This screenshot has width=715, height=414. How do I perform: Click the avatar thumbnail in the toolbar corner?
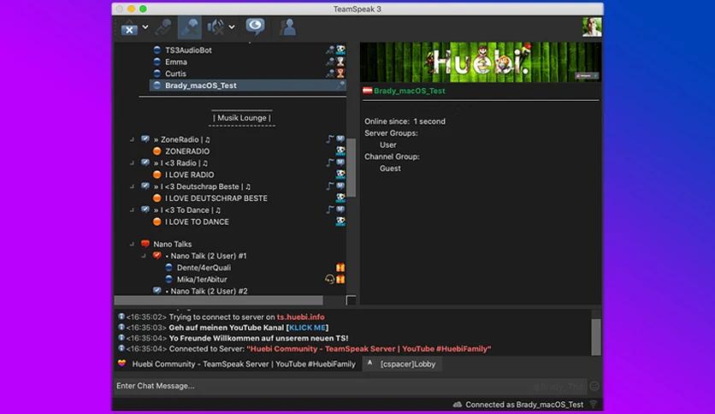point(592,27)
